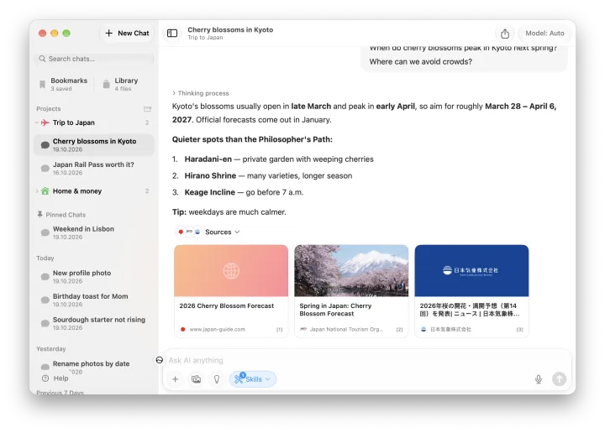Start a New Chat
The image size is (605, 433).
[127, 33]
